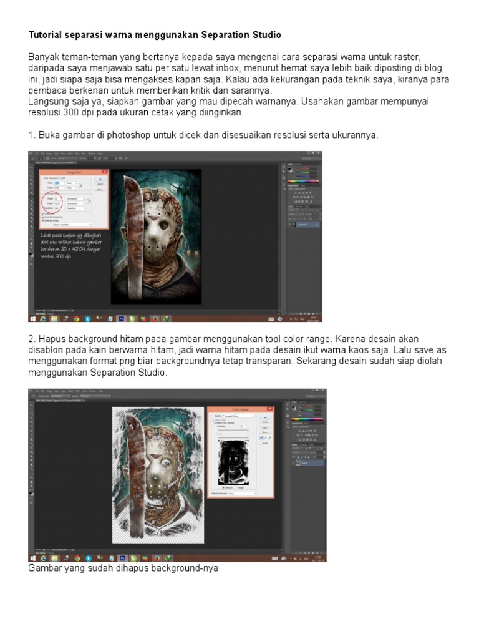Open Chrome from first screenshot's taskbar
This screenshot has height=639, width=479.
[76, 319]
